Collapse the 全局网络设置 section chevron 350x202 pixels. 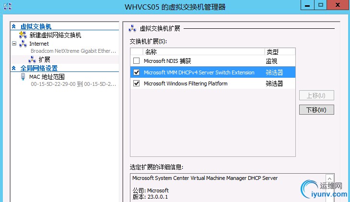tap(14, 68)
